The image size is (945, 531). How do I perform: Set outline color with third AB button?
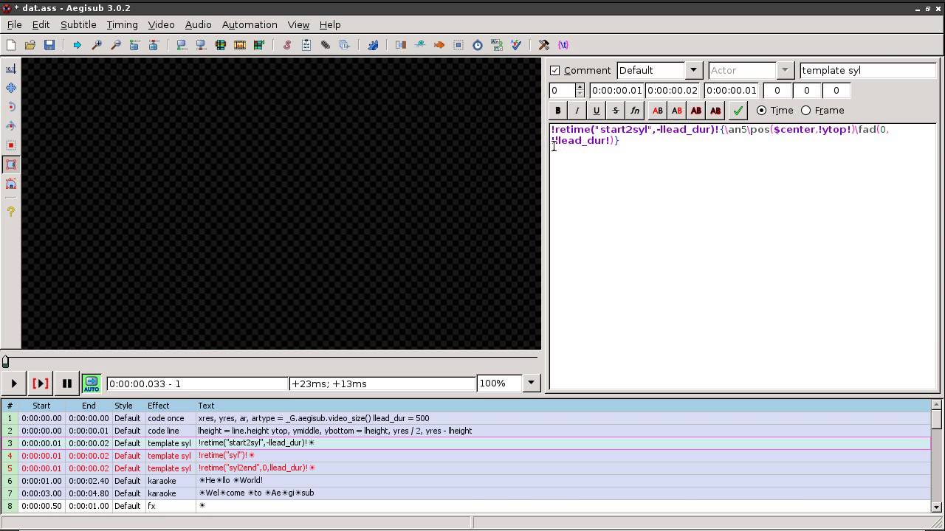(x=695, y=111)
